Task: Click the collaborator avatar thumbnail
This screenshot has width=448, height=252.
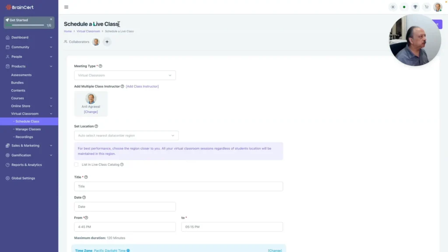Action: tap(96, 42)
